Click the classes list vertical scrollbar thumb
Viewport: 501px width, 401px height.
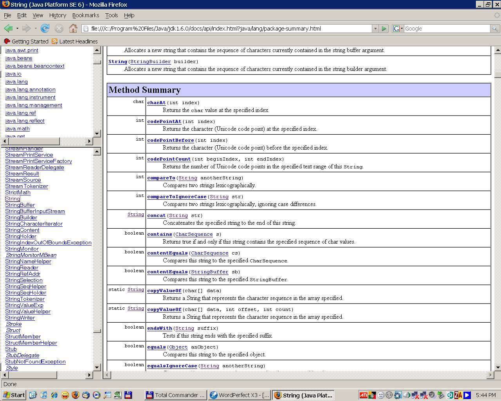point(97,331)
